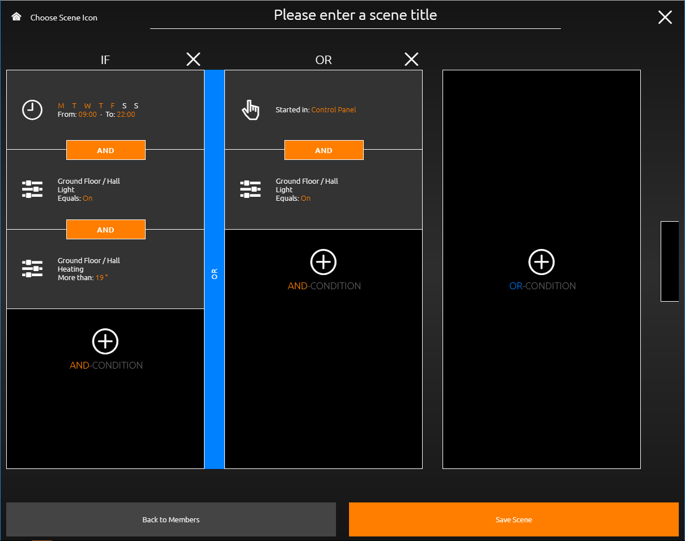Toggle AND operator in OR column

point(324,150)
